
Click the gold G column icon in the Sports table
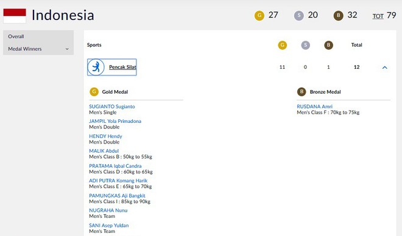point(282,45)
